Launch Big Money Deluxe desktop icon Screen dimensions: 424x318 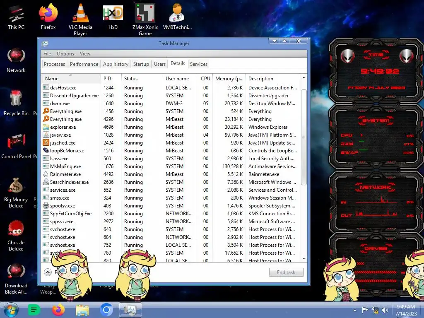pyautogui.click(x=16, y=193)
